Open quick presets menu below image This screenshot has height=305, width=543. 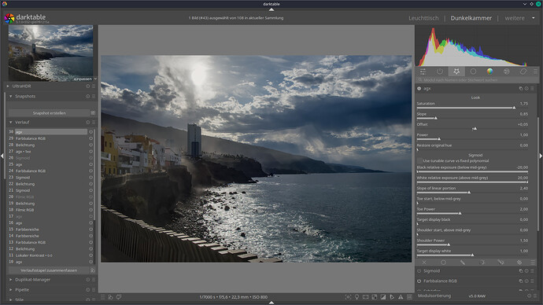click(103, 297)
